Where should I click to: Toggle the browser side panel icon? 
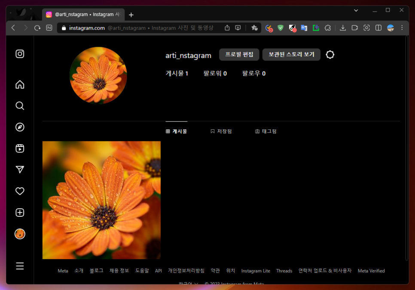point(378,28)
